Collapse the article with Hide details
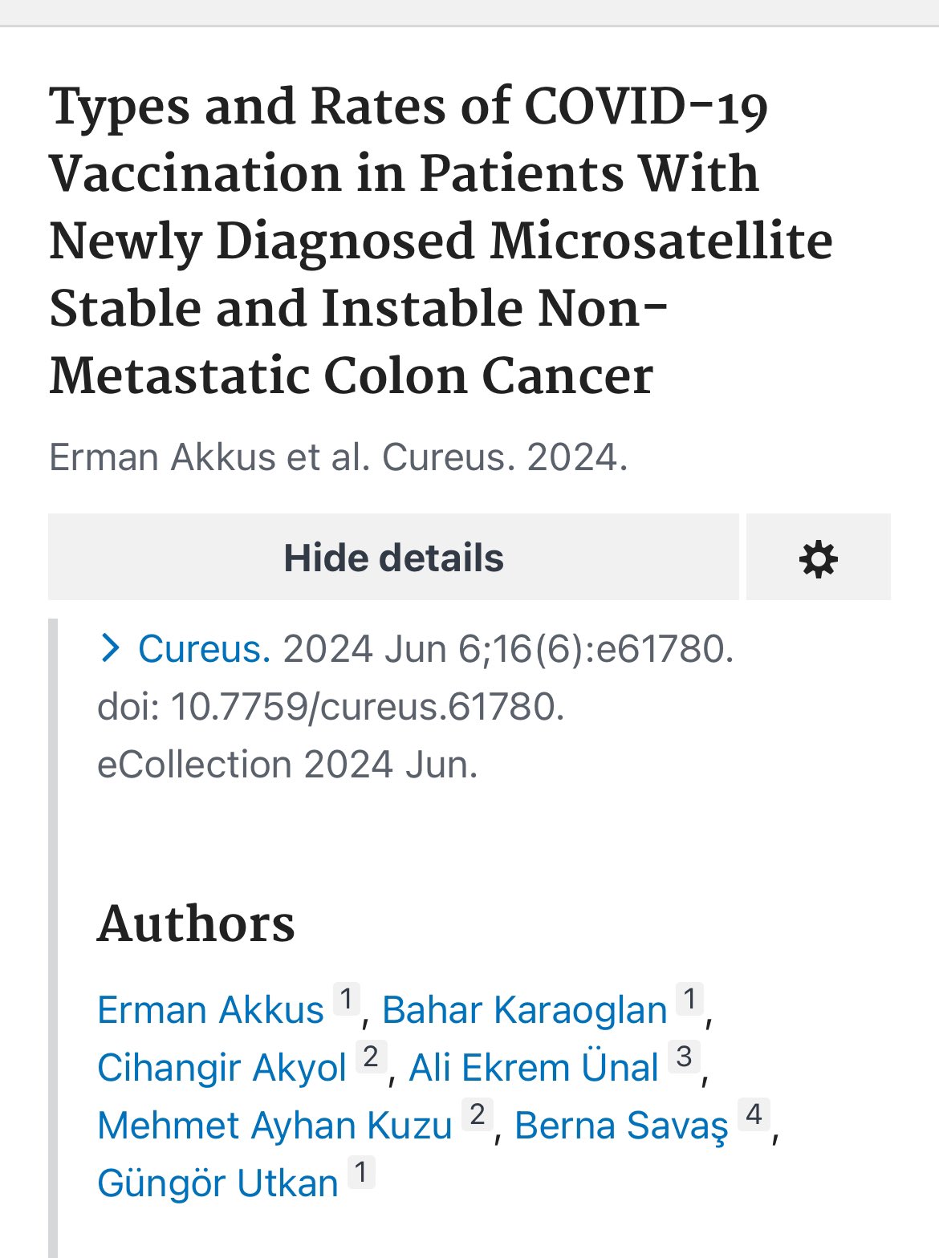939x1258 pixels. point(393,557)
